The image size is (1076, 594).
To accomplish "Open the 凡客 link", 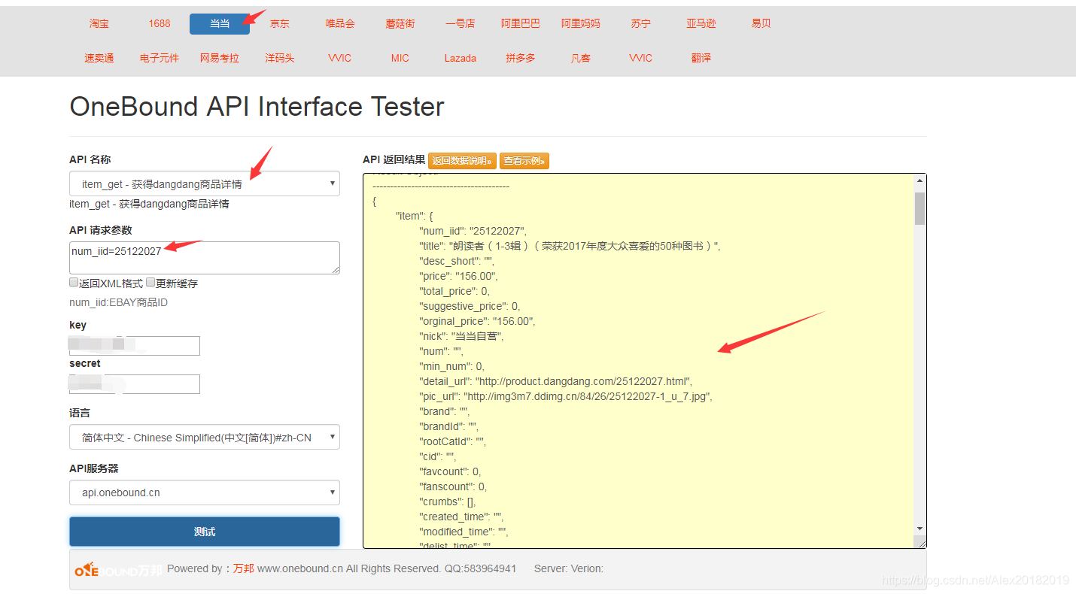I will tap(581, 58).
